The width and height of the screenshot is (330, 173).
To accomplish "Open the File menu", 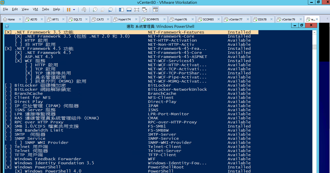I will click(x=5, y=9).
